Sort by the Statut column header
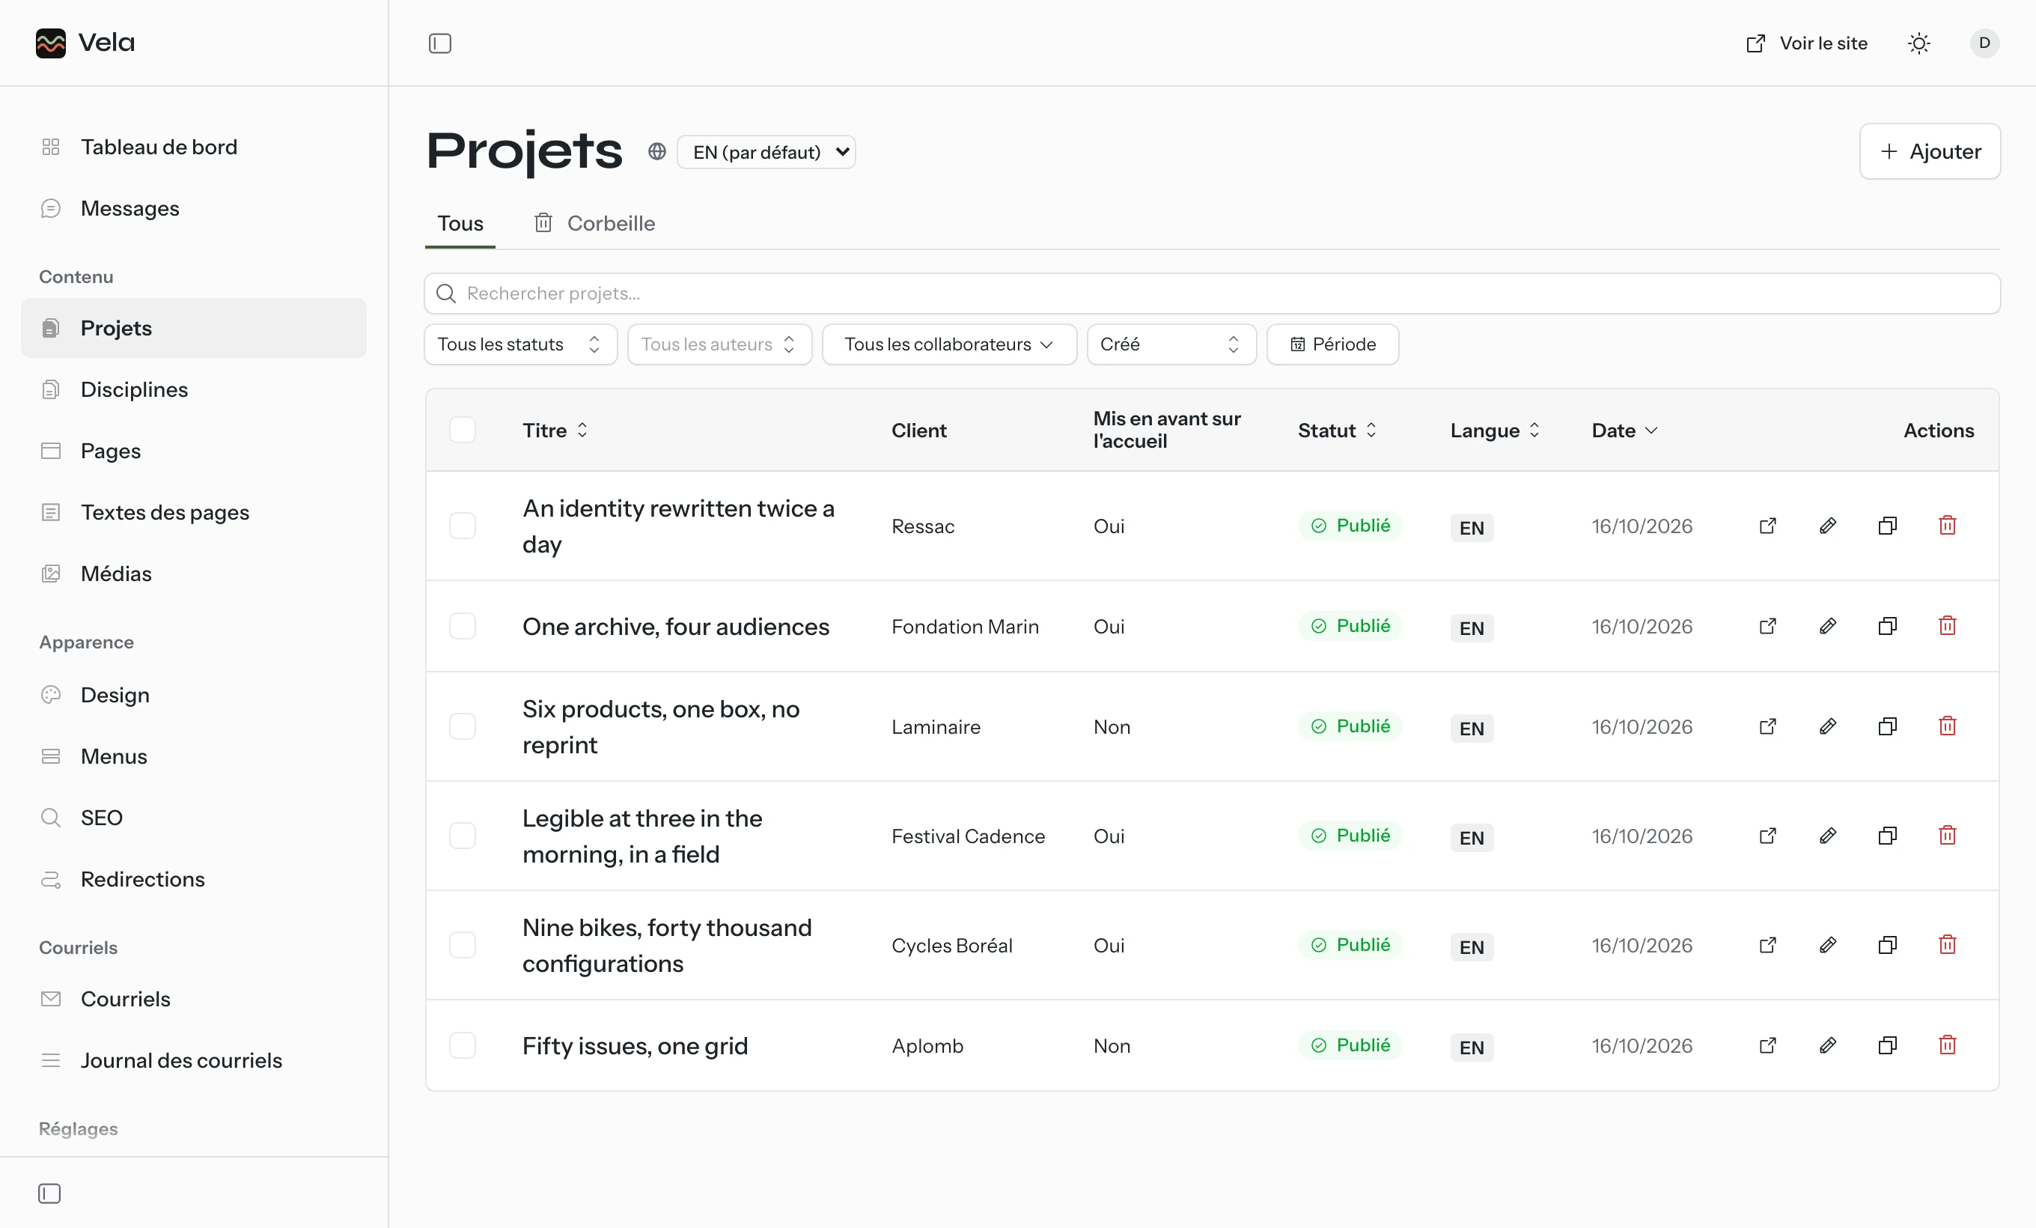2036x1228 pixels. [1337, 431]
